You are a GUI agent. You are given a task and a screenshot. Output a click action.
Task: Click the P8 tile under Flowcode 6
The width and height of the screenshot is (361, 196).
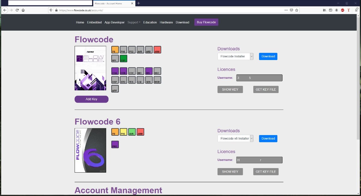pyautogui.click(x=115, y=132)
